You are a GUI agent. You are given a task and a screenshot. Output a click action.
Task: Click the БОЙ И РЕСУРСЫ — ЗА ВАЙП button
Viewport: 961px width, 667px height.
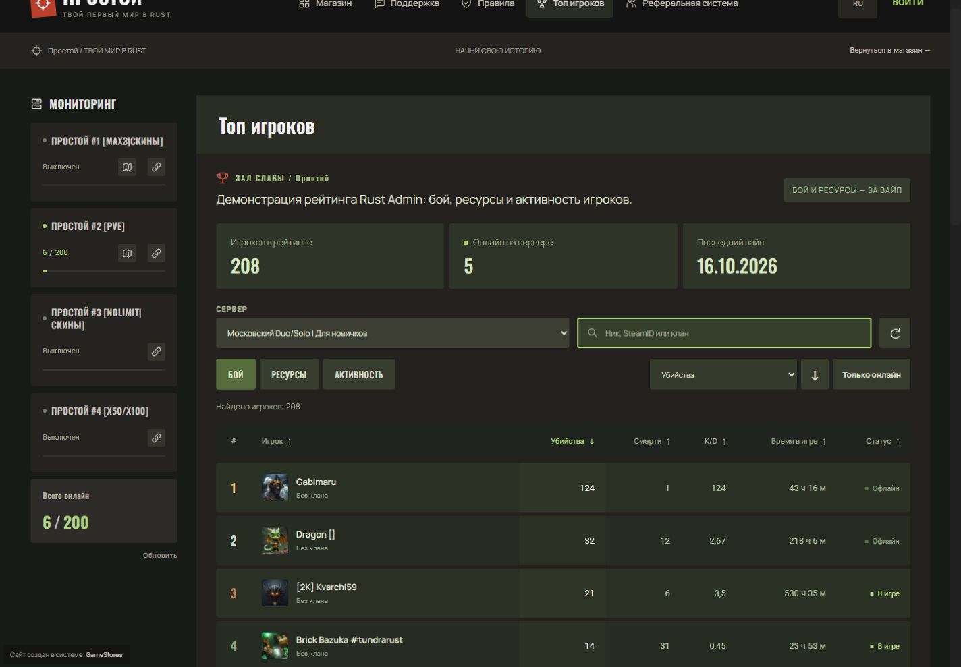[847, 190]
